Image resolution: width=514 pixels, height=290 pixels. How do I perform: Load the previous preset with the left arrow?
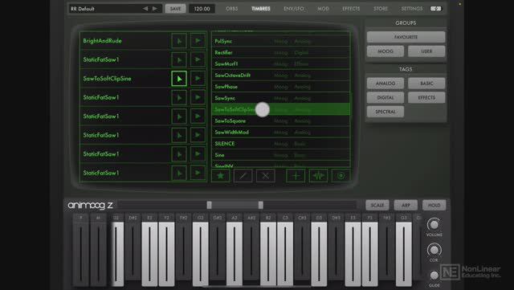tap(145, 9)
